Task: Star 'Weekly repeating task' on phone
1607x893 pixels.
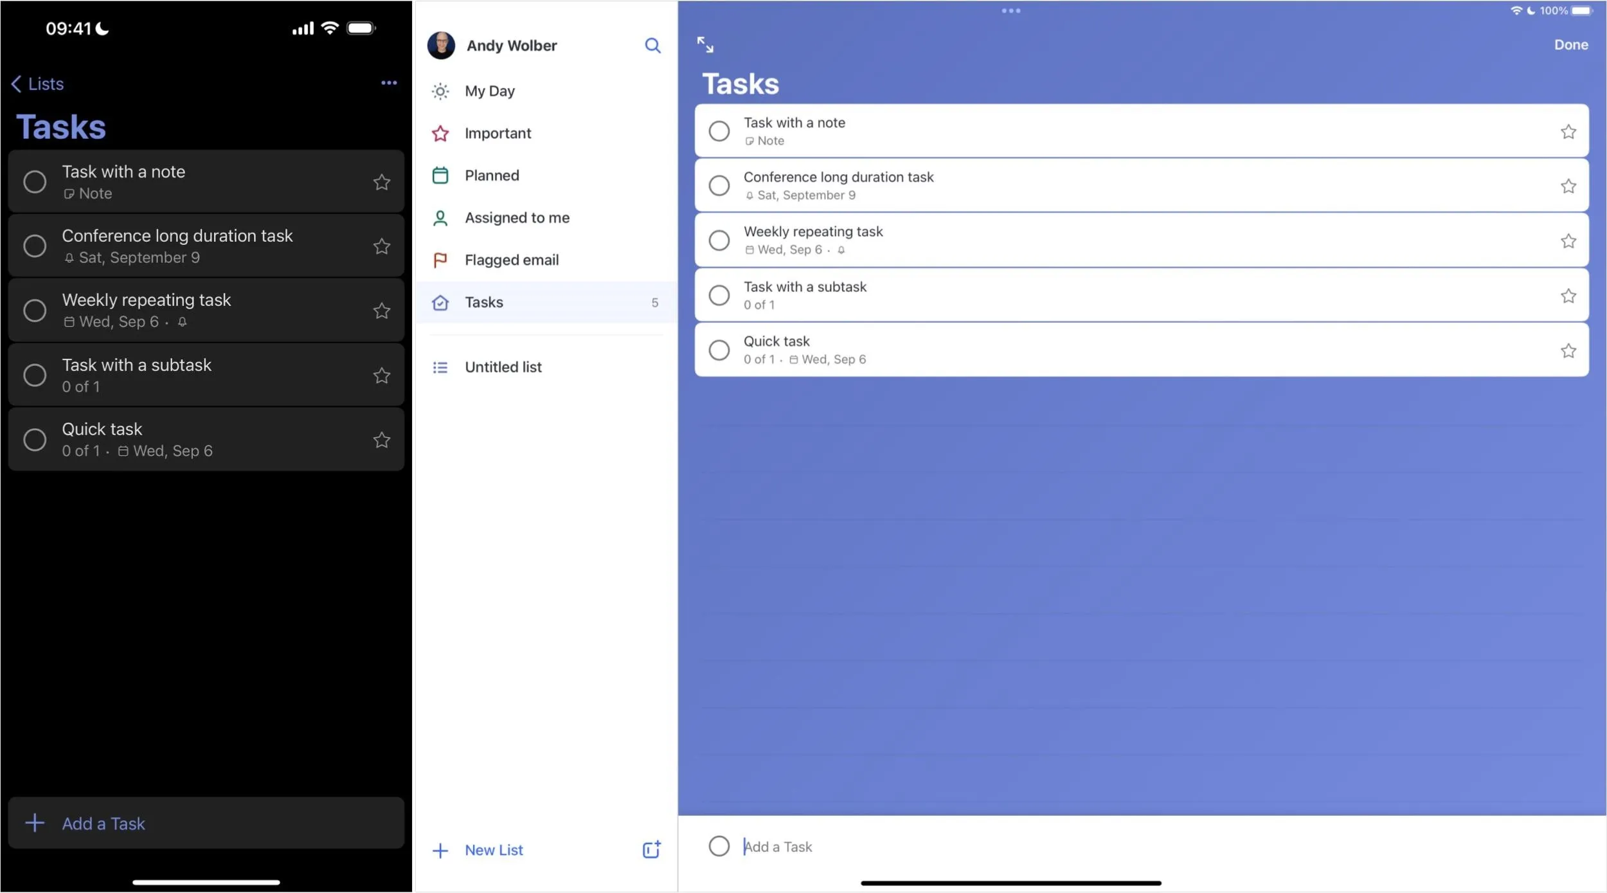Action: point(382,311)
